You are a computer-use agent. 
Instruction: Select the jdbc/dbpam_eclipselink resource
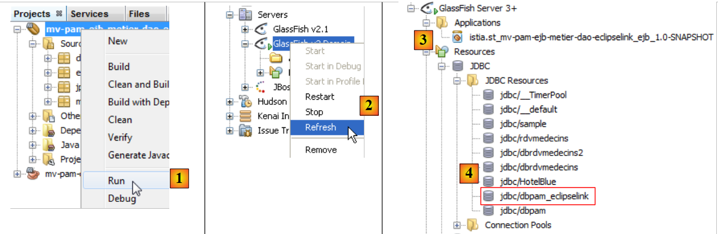tap(538, 196)
